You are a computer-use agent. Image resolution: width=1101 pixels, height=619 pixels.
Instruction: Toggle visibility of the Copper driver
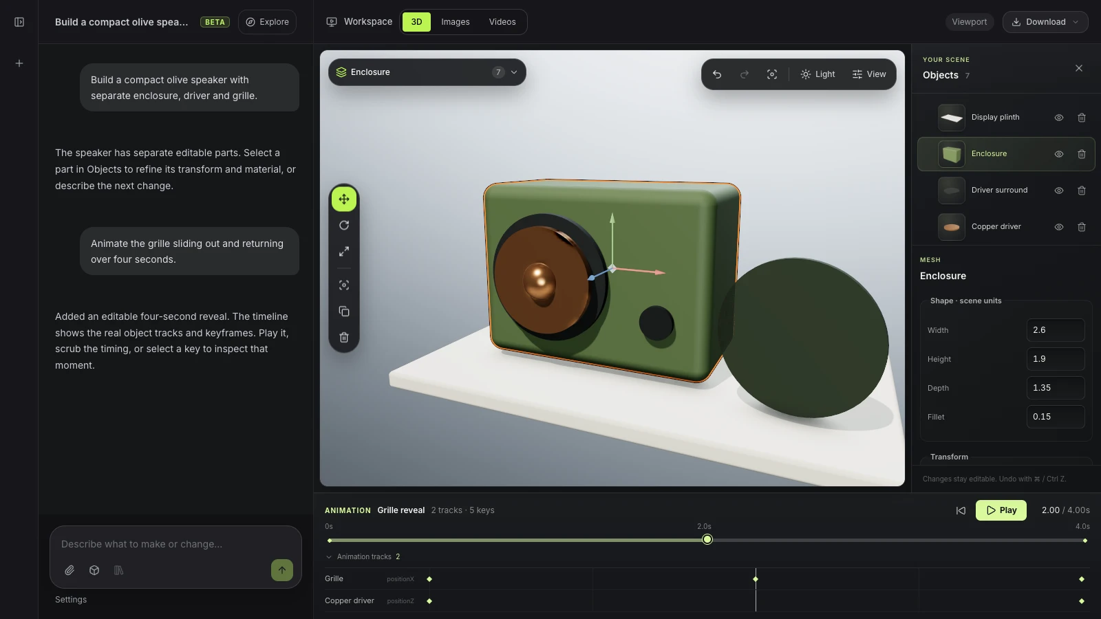coord(1059,227)
